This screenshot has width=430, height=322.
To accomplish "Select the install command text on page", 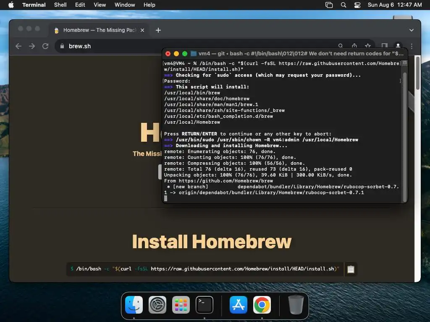I will click(x=205, y=269).
